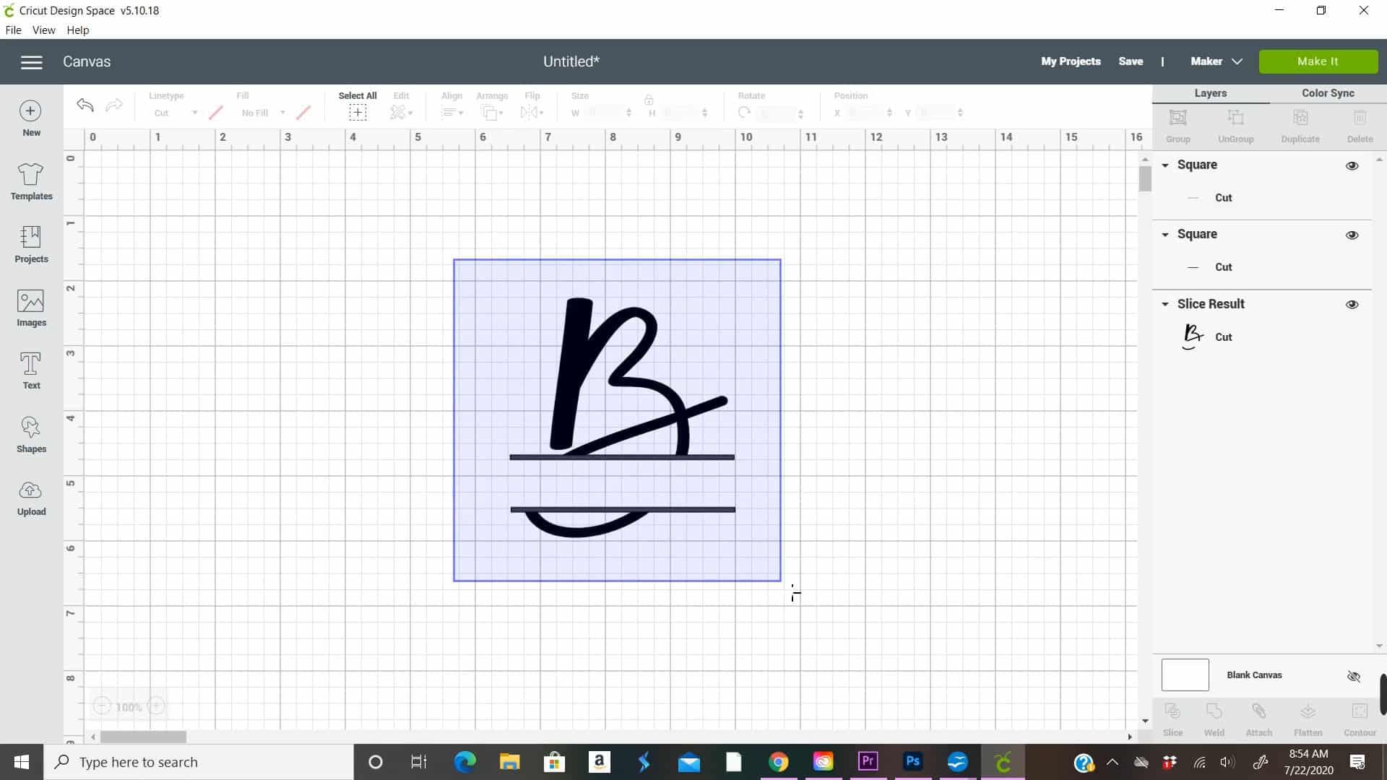The width and height of the screenshot is (1387, 780).
Task: Hide the second Square layer
Action: 1352,235
